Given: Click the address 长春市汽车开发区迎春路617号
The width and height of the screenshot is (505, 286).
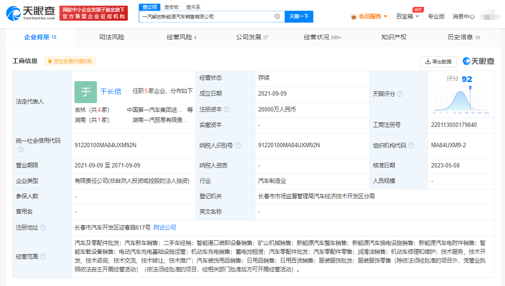Looking at the screenshot, I should 112,228.
